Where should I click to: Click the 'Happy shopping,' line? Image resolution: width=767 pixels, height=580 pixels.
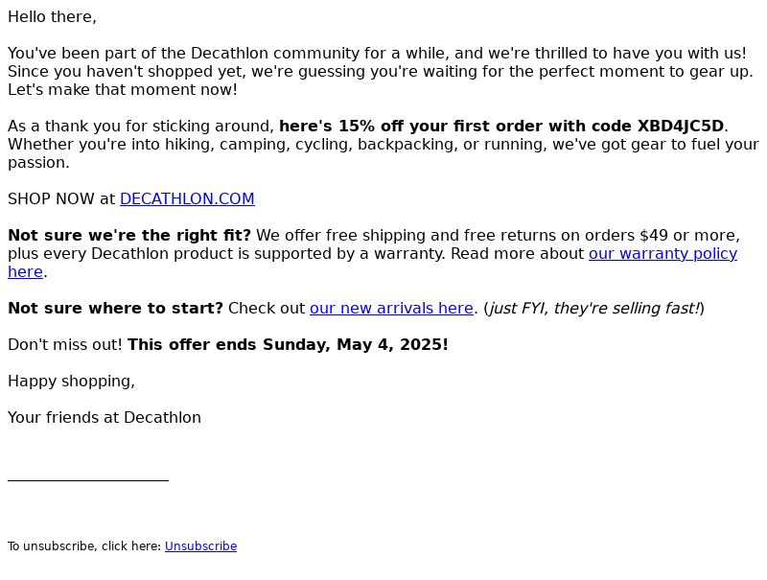tap(71, 382)
